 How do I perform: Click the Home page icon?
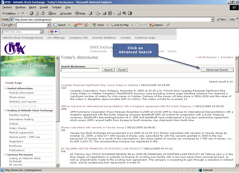pyautogui.click(x=43, y=13)
